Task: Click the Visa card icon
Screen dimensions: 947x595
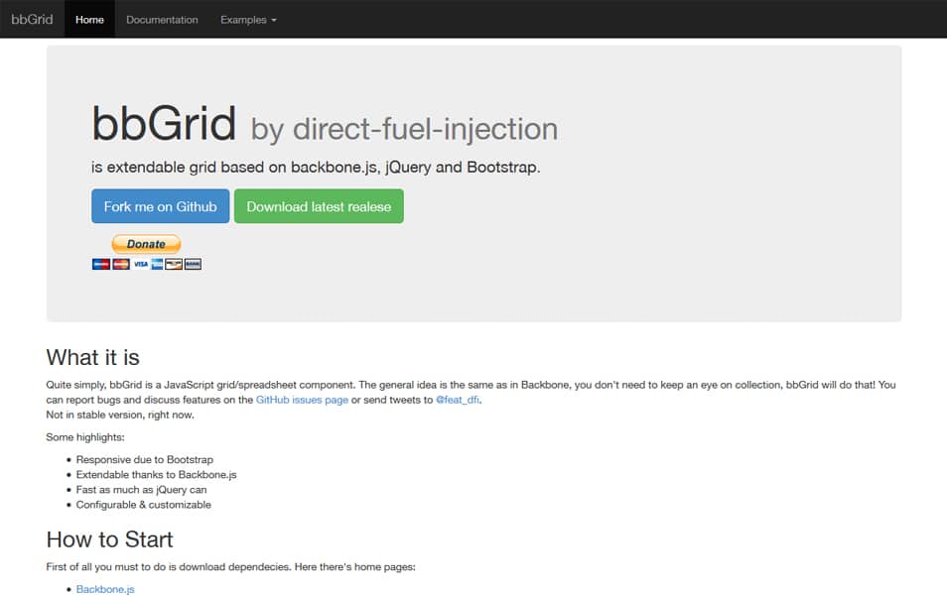Action: point(141,264)
